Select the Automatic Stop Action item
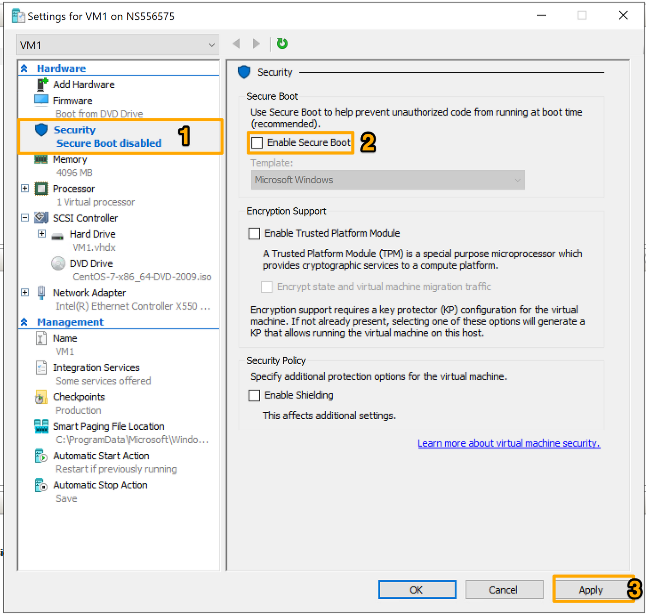 [x=100, y=485]
